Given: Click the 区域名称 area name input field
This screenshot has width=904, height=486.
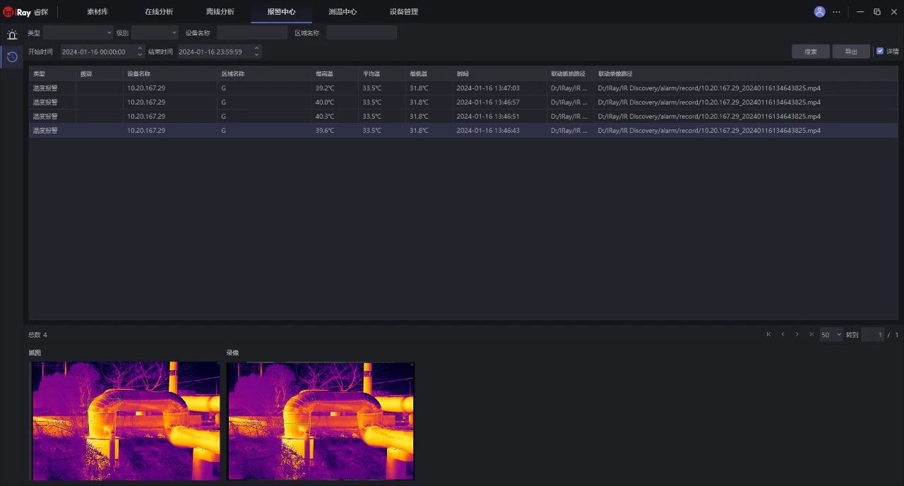Looking at the screenshot, I should pos(362,32).
